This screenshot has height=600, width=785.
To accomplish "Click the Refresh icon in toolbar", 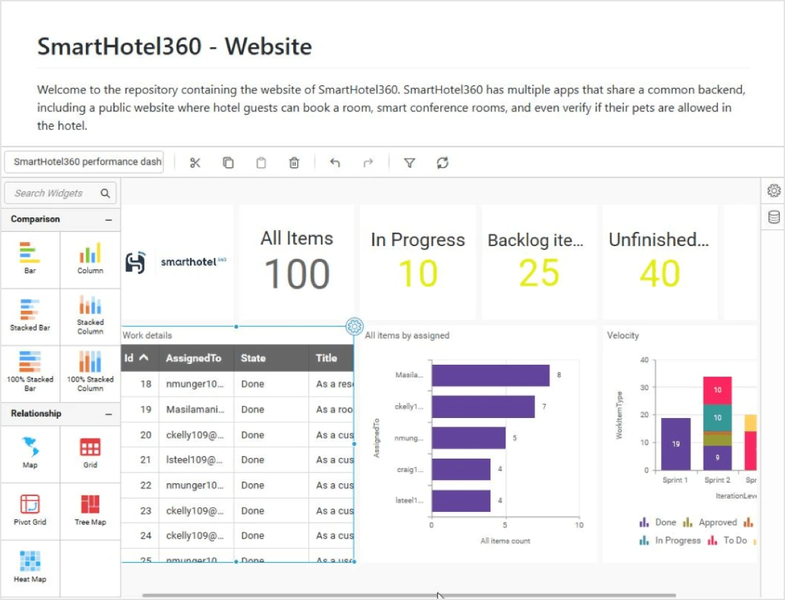I will [x=442, y=163].
